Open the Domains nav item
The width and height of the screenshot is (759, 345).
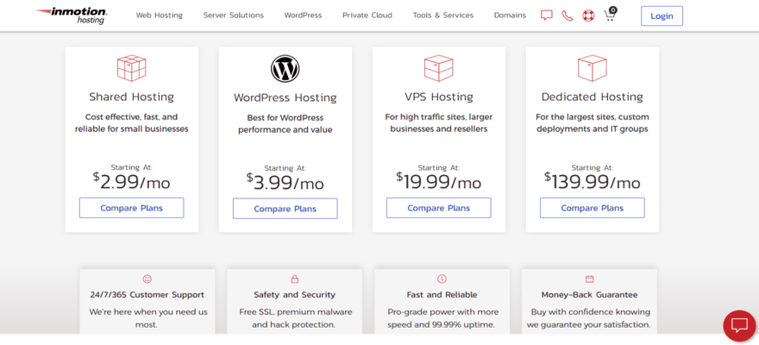[510, 16]
